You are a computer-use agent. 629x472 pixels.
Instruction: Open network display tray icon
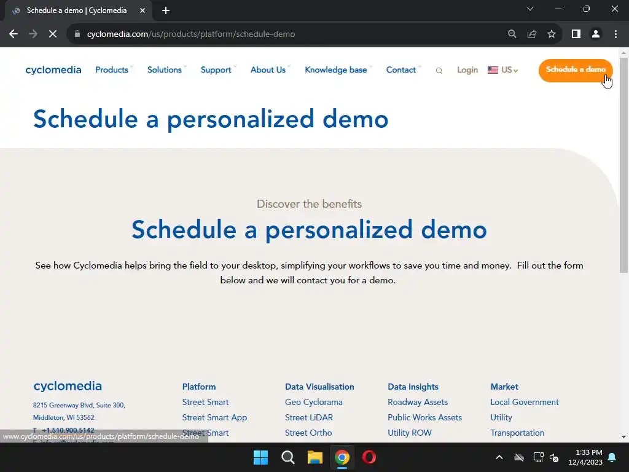pyautogui.click(x=538, y=457)
